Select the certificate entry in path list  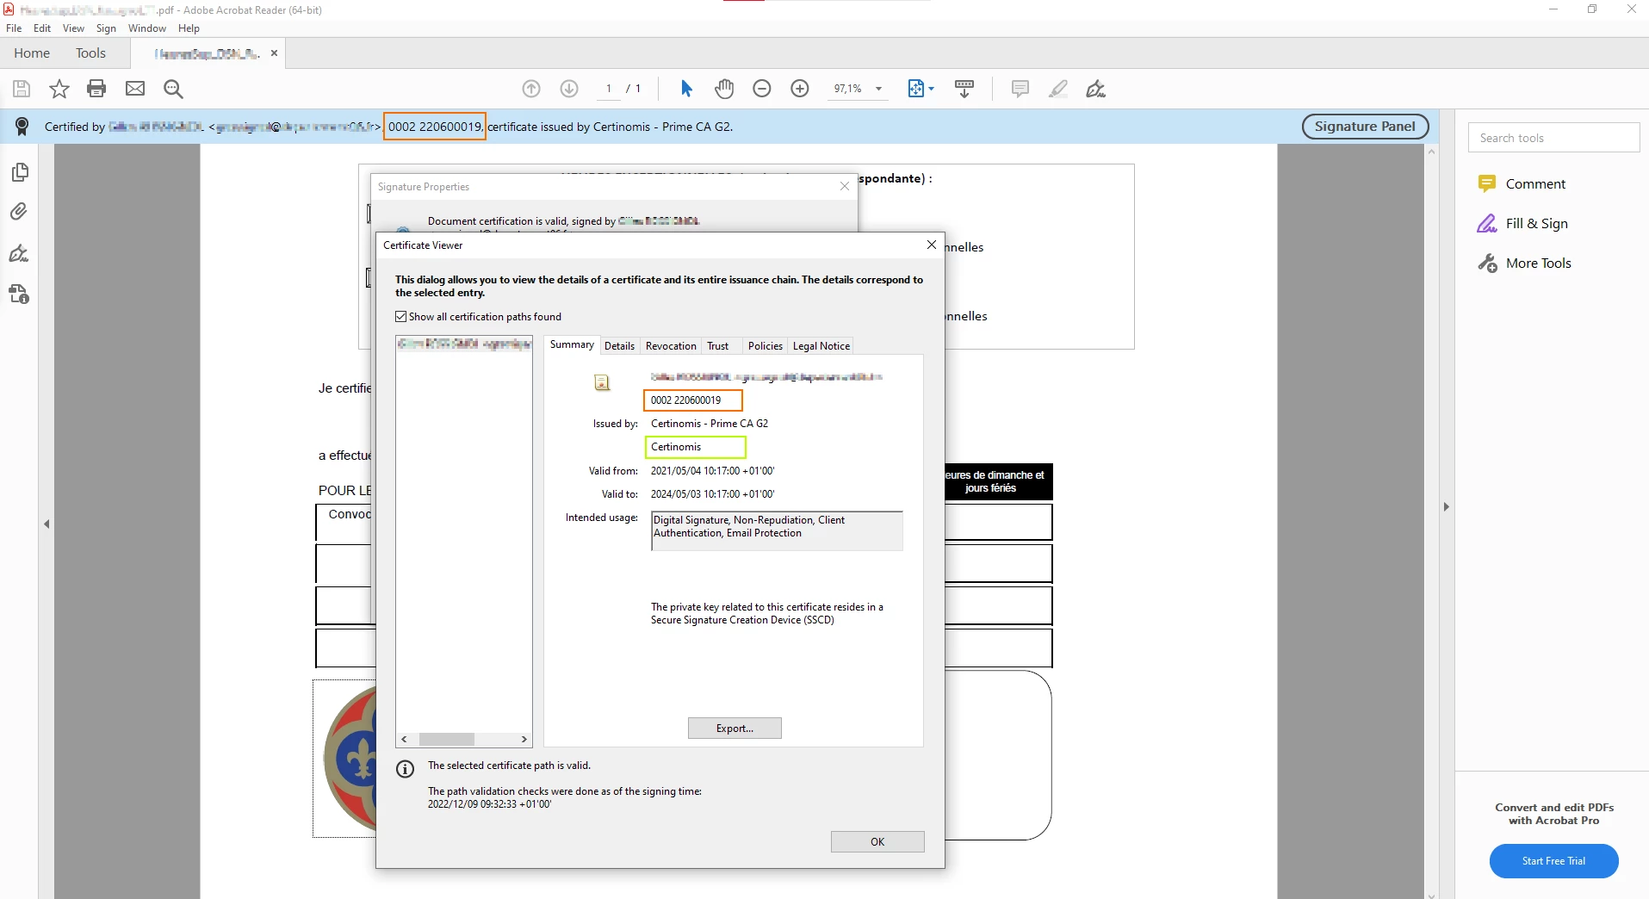click(464, 344)
